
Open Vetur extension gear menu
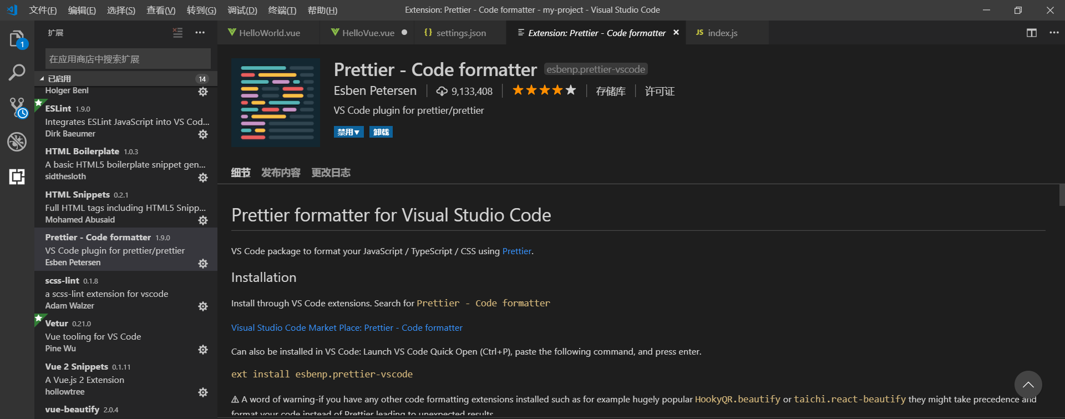pyautogui.click(x=203, y=350)
